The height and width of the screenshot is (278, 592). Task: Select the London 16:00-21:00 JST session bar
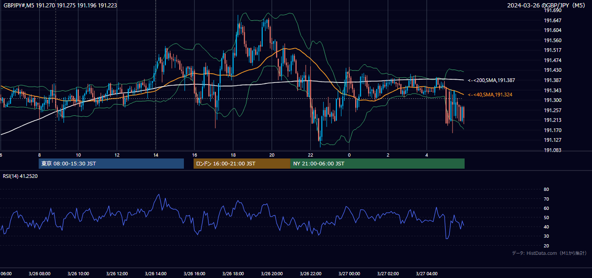(242, 164)
